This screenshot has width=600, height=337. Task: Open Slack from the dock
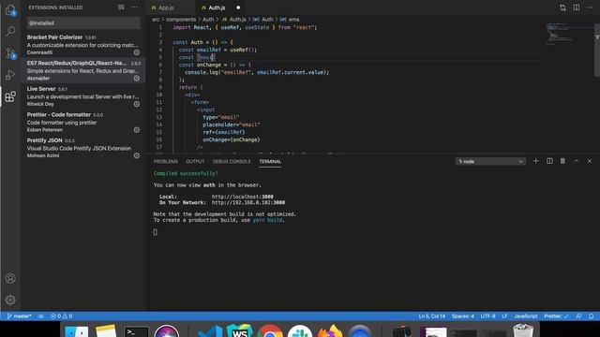[x=300, y=330]
